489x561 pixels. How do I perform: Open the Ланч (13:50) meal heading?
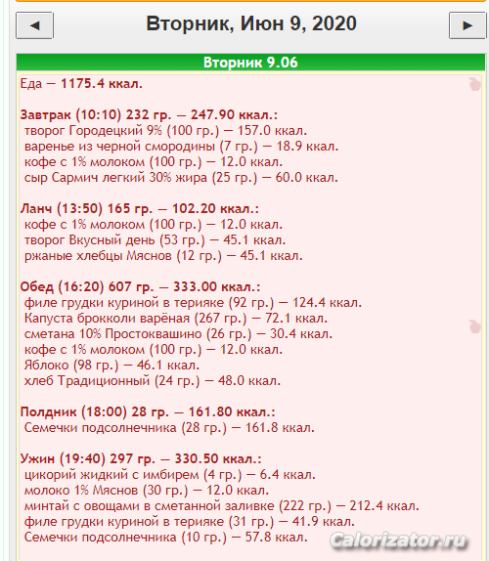(139, 208)
